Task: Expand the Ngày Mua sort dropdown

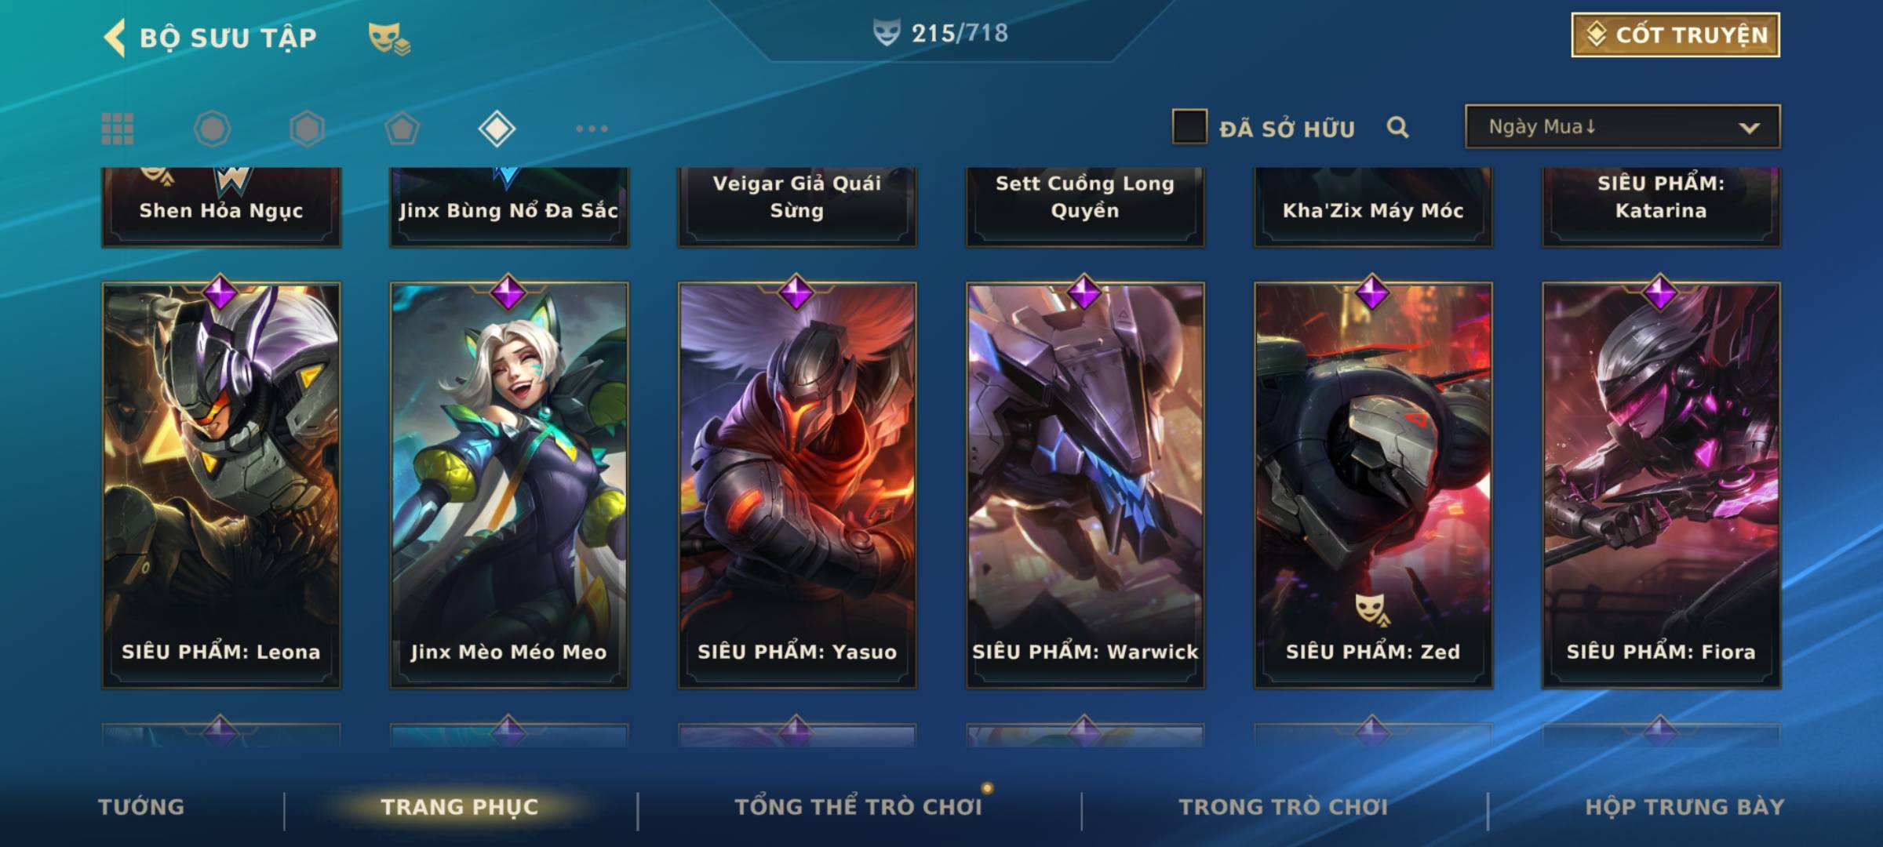Action: point(1623,126)
